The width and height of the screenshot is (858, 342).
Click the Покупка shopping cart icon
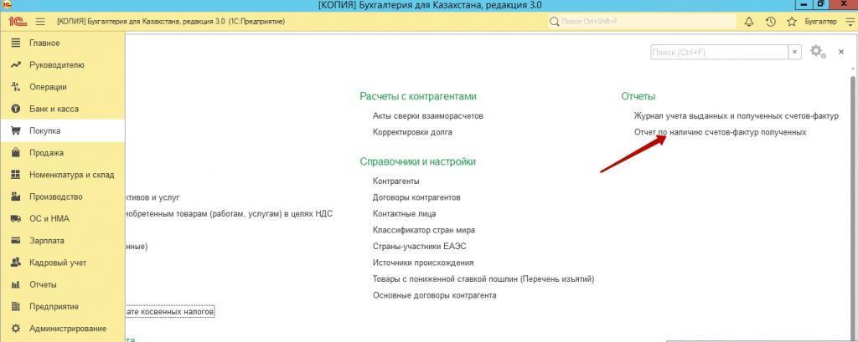click(x=16, y=131)
